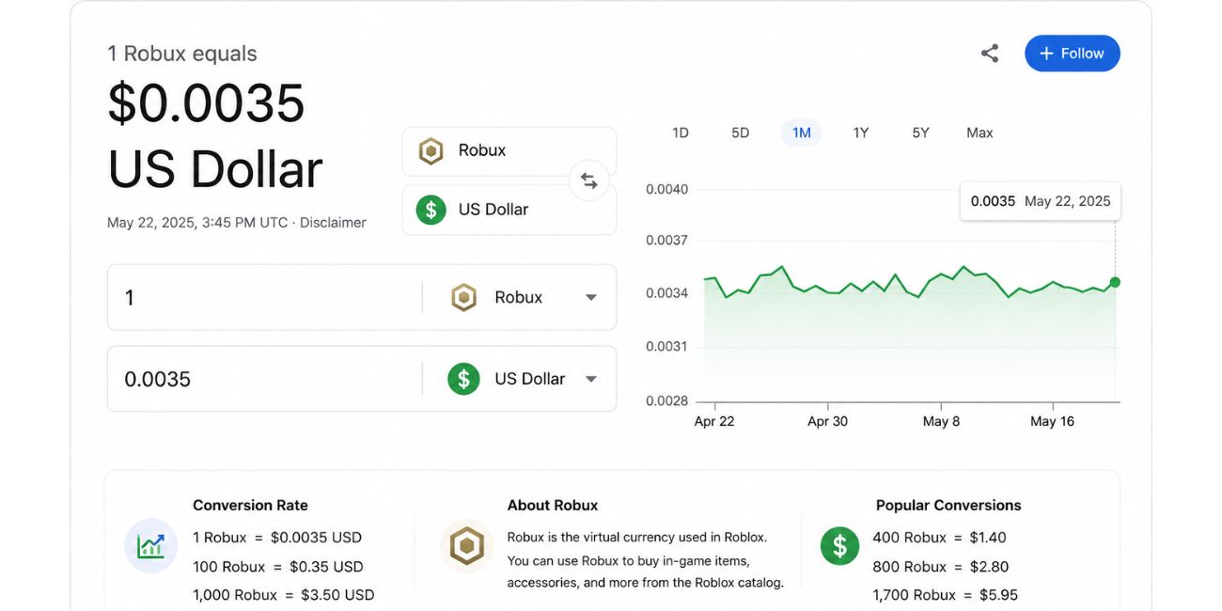Click the May 8 axis label

941,421
